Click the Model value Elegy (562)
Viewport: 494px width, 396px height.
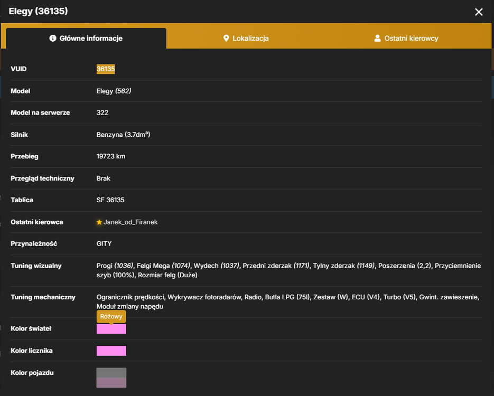[114, 91]
